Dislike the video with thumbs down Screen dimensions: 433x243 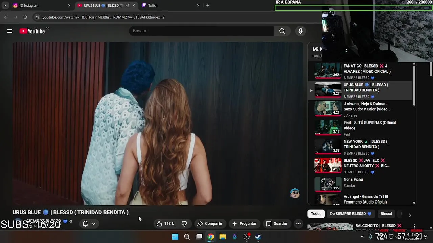pyautogui.click(x=184, y=224)
